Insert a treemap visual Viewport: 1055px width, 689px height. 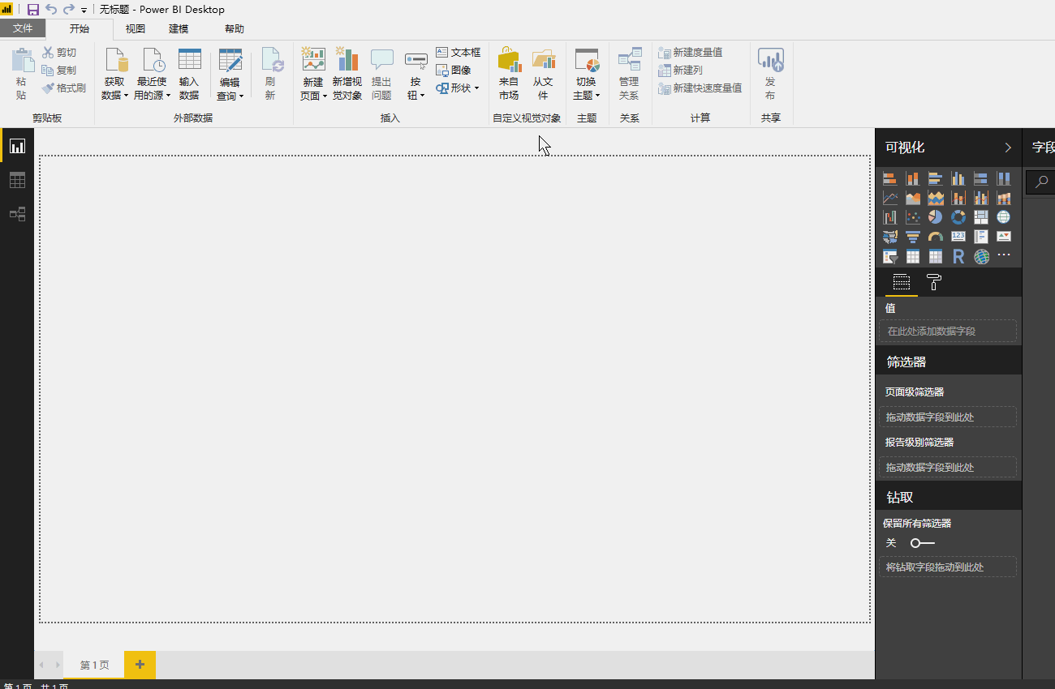pyautogui.click(x=981, y=217)
